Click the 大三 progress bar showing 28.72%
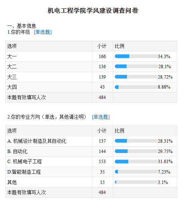 (x=136, y=77)
